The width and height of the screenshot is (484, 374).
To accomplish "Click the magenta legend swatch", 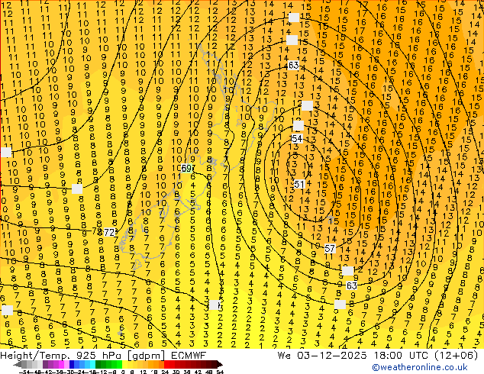I will 61,365.
